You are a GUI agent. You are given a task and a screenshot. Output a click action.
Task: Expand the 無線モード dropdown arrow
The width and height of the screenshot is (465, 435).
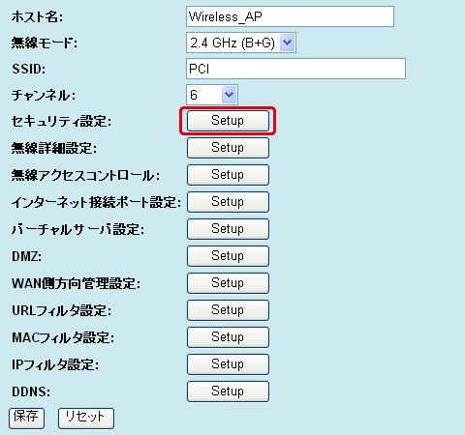(287, 43)
